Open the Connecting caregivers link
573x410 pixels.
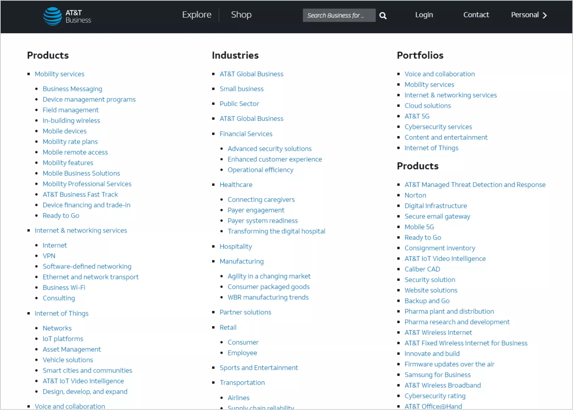(x=261, y=200)
